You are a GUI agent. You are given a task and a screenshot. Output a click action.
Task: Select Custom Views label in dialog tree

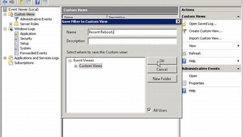91,66
